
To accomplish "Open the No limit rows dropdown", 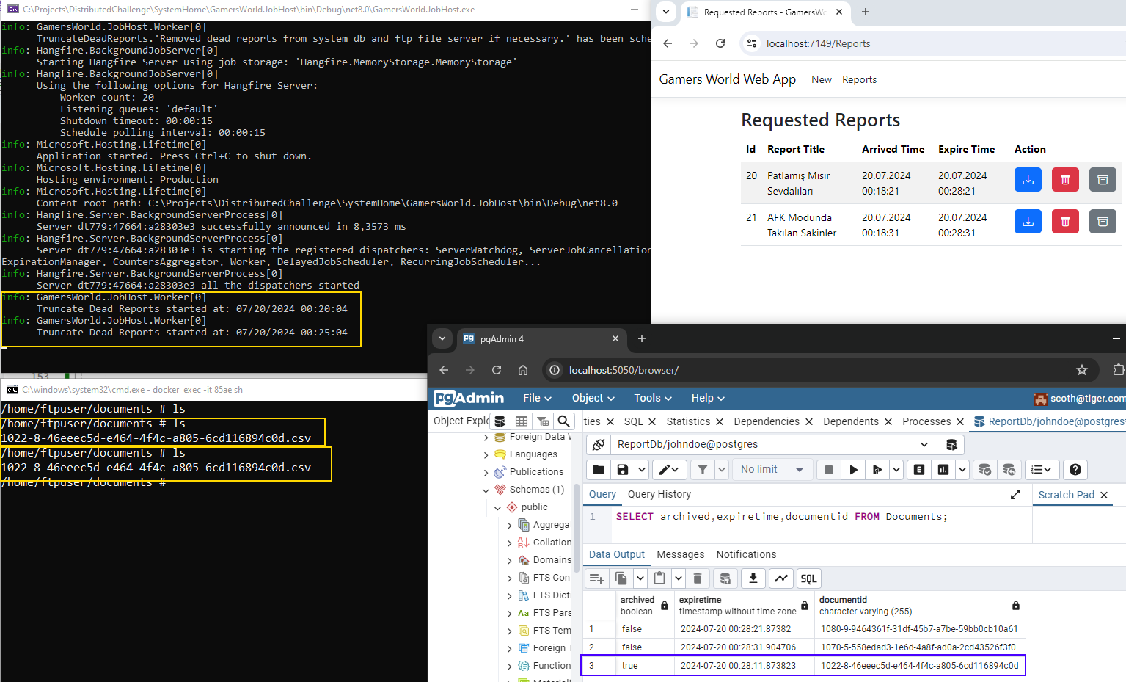I will [x=772, y=469].
